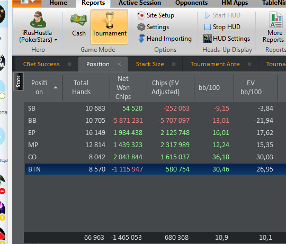Select the Position report tab
This screenshot has width=286, height=244.
(98, 64)
